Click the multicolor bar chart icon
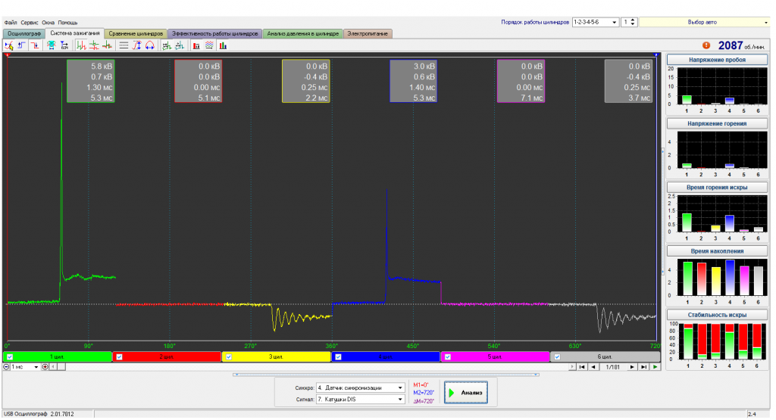776x420 pixels. pos(224,45)
